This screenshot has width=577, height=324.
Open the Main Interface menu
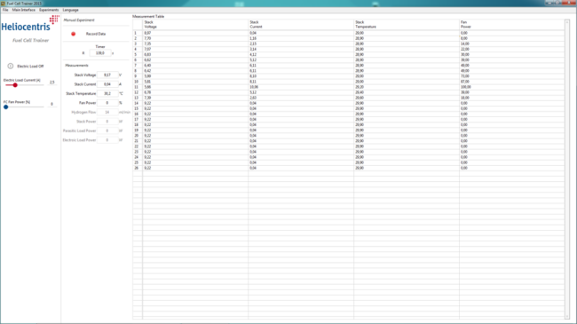[x=24, y=10]
